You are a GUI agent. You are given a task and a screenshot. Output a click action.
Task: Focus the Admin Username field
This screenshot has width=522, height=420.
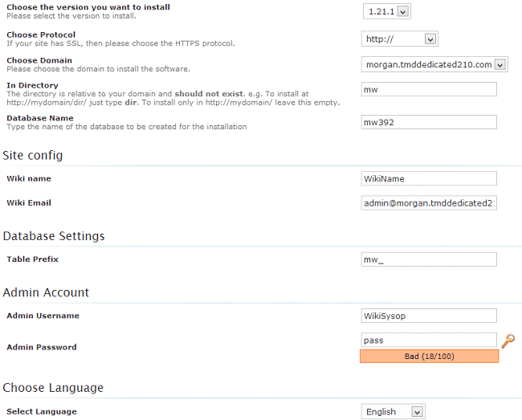[x=429, y=316]
